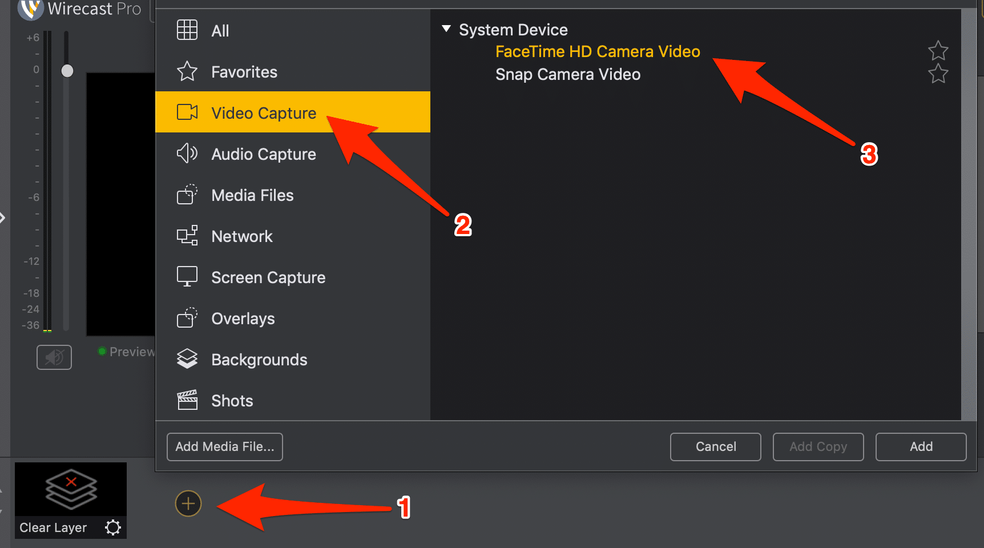Image resolution: width=984 pixels, height=548 pixels.
Task: Choose the Network category
Action: [x=293, y=236]
